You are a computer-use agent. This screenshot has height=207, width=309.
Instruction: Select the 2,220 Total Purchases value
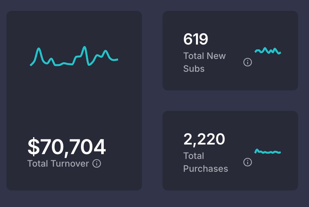click(x=204, y=139)
